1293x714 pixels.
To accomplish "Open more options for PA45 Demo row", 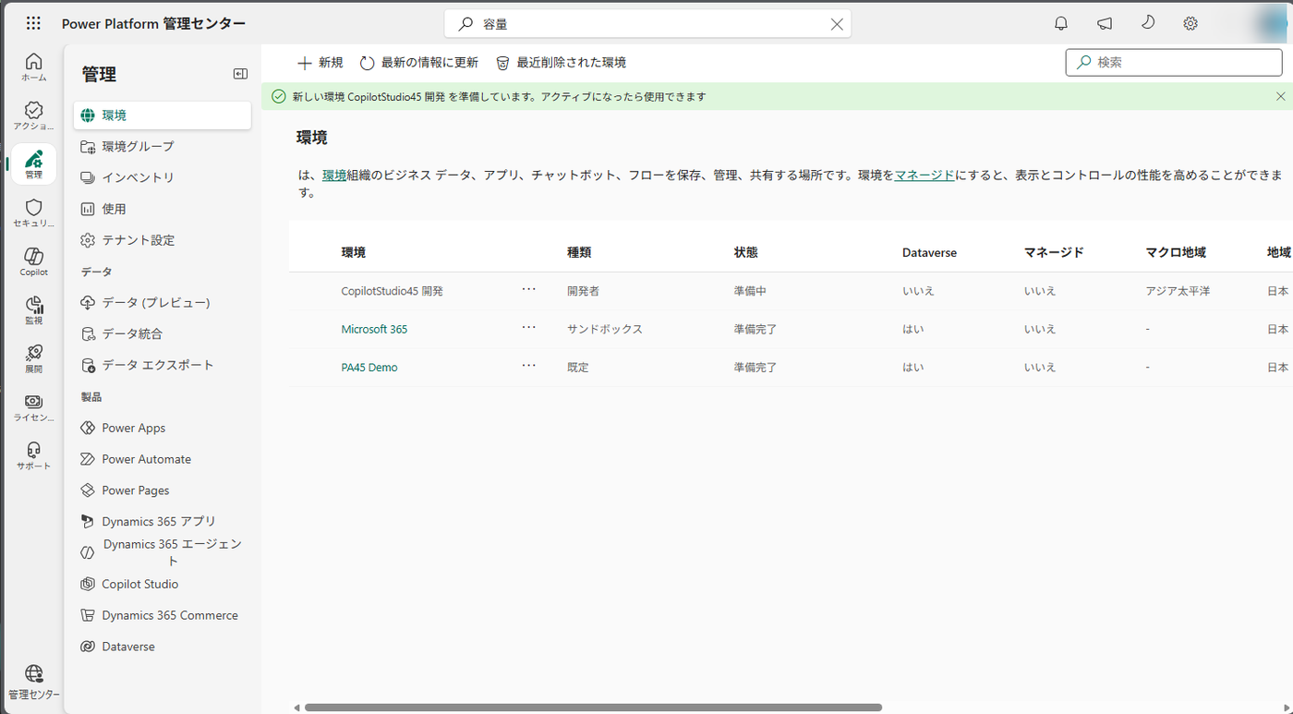I will click(x=528, y=365).
